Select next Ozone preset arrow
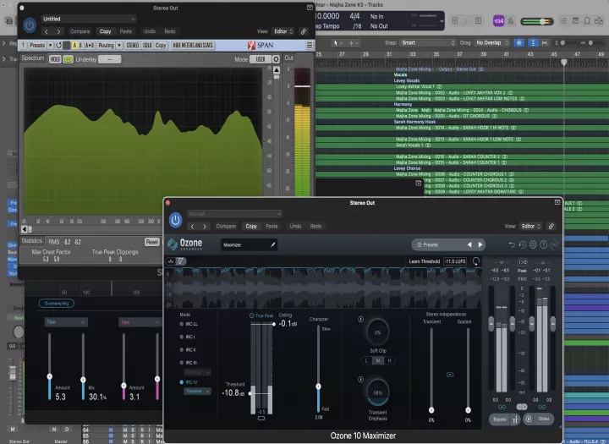609x444 pixels. tap(480, 244)
